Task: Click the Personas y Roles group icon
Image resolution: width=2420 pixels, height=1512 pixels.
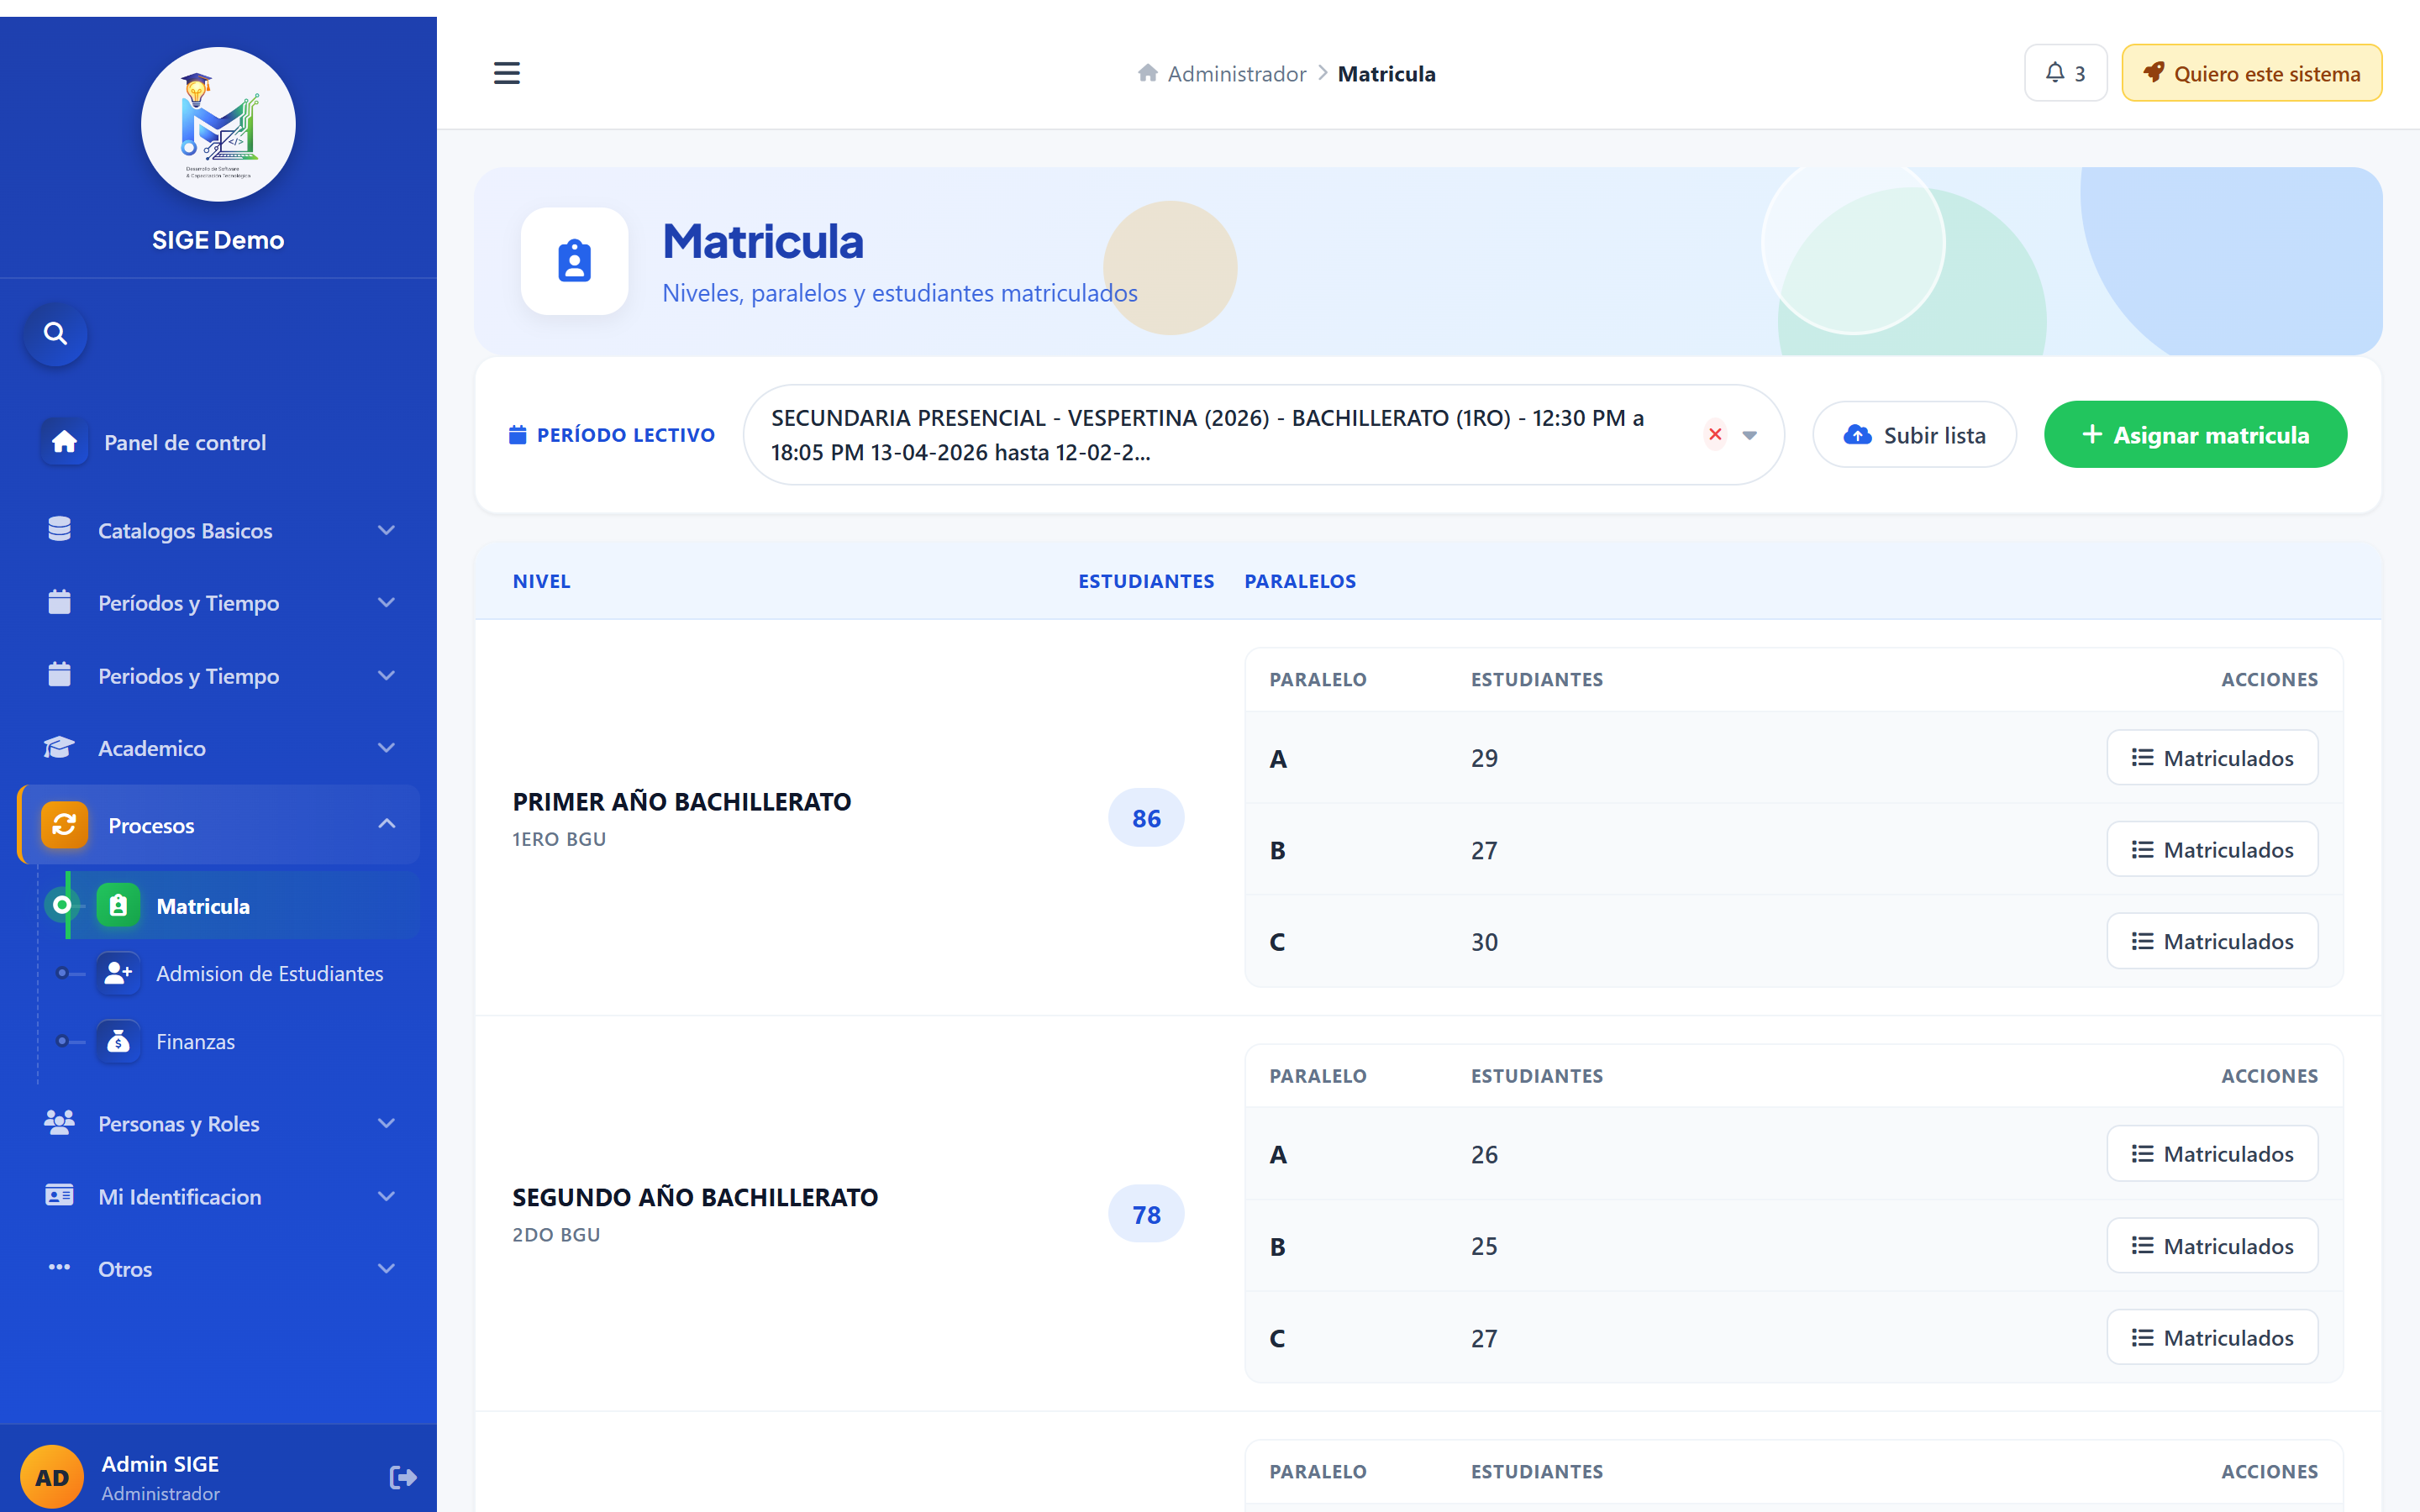Action: 59,1123
